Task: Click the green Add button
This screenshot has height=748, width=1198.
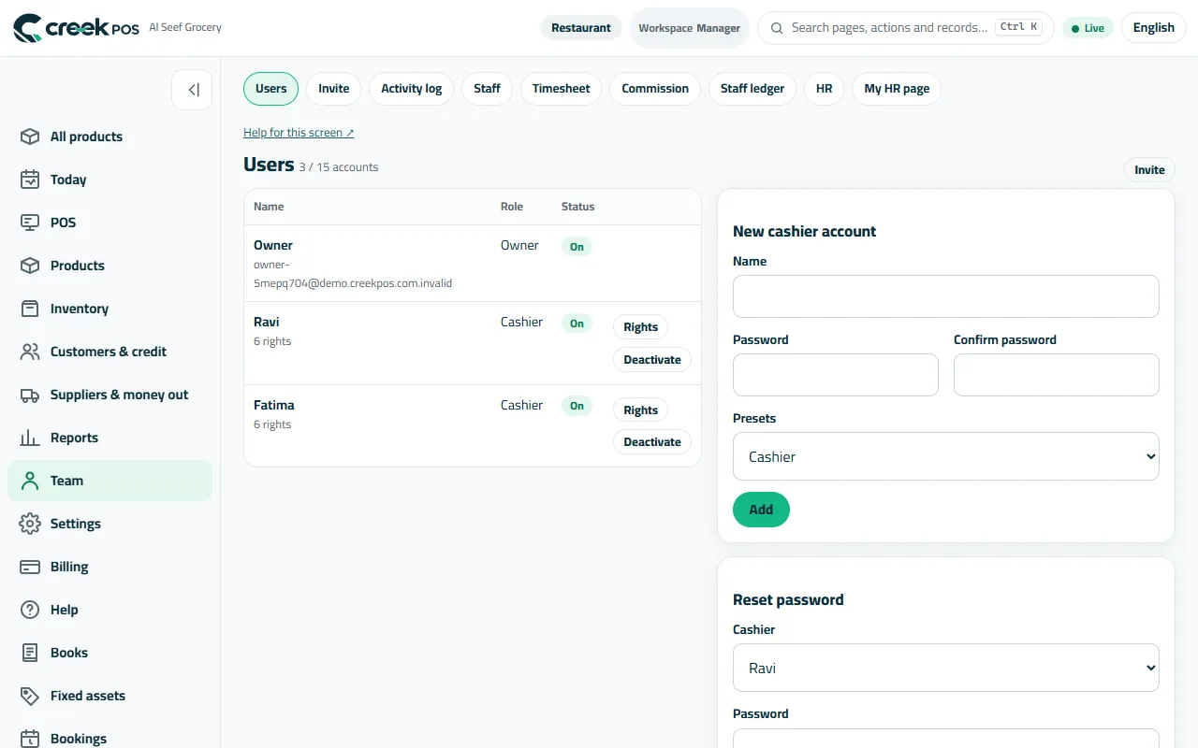Action: pyautogui.click(x=761, y=510)
